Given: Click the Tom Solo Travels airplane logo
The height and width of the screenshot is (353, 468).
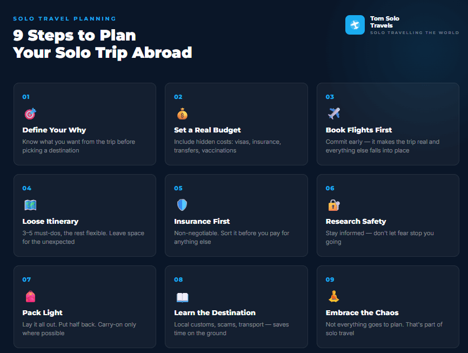Looking at the screenshot, I should [x=355, y=25].
